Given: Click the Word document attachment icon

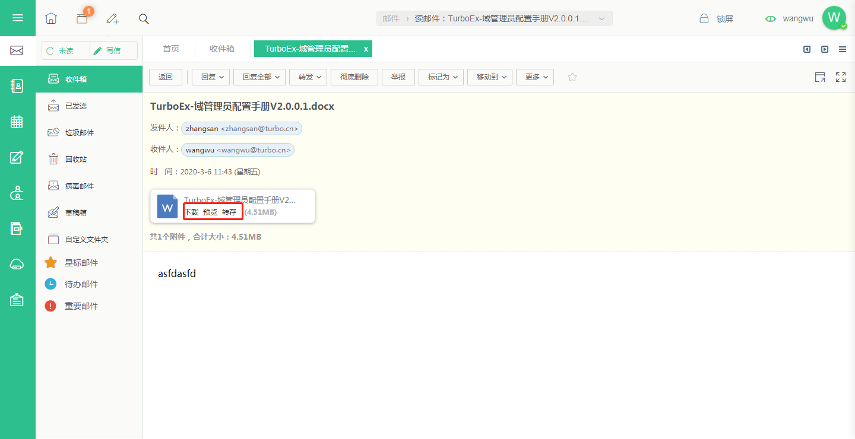Looking at the screenshot, I should pos(167,206).
